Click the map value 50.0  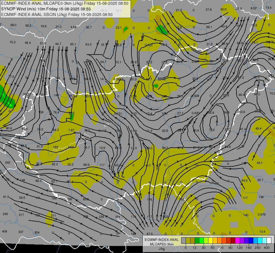coord(223,9)
